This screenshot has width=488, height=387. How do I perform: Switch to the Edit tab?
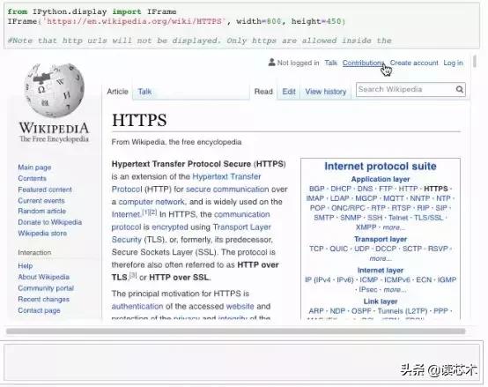point(289,92)
